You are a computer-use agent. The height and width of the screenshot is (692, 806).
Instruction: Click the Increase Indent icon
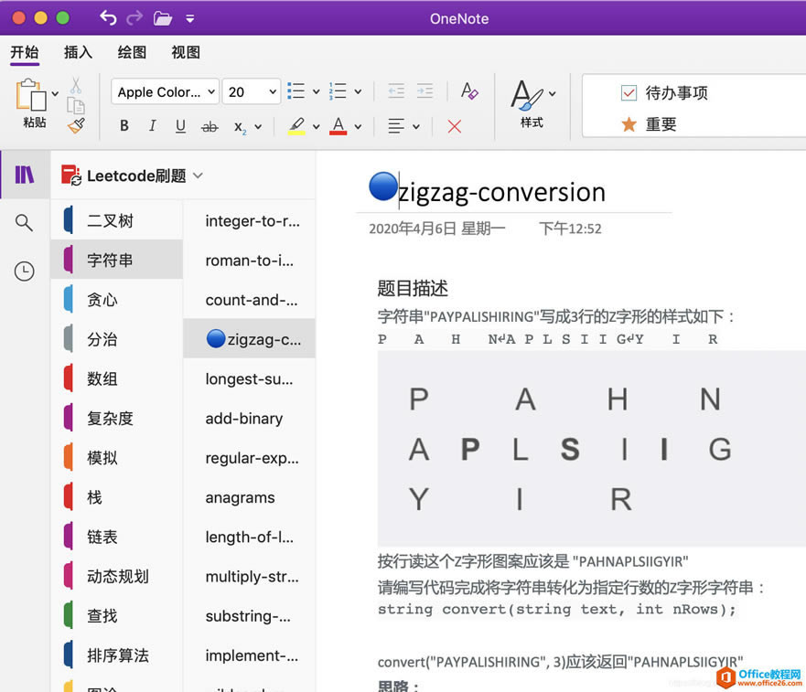point(424,91)
